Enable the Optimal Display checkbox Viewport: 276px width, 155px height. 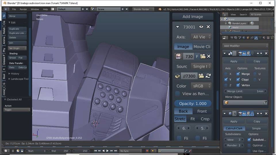249,145
